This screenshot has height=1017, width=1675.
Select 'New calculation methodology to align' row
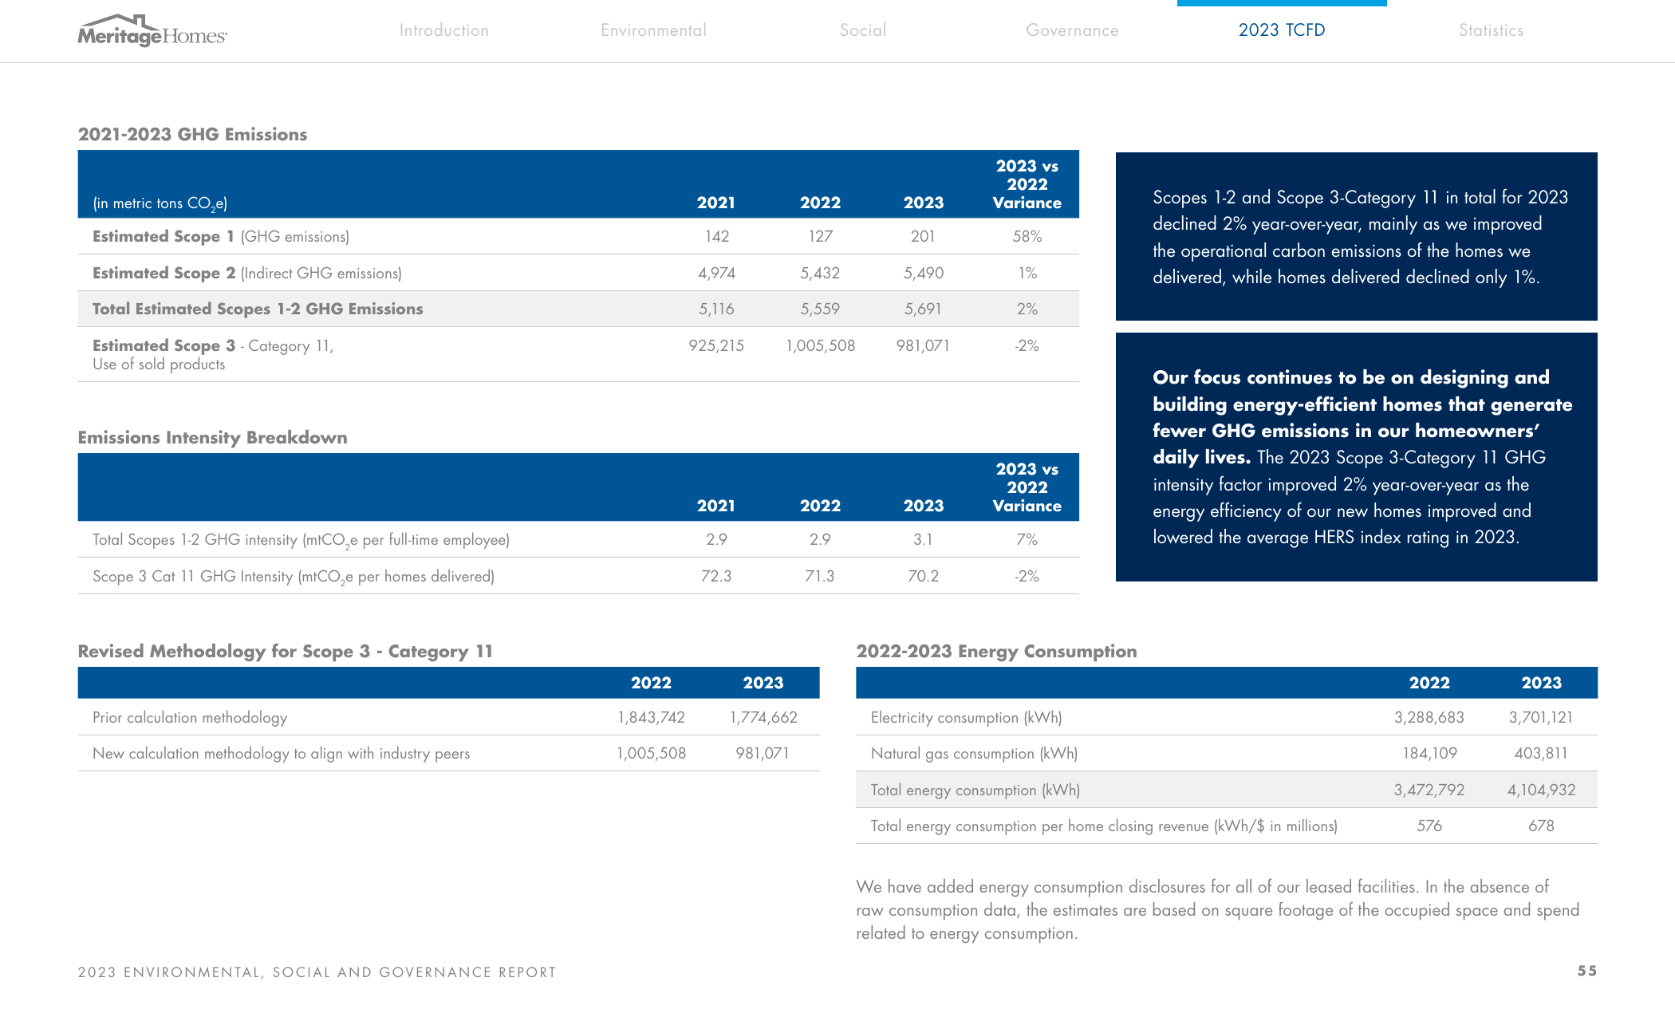[x=448, y=753]
